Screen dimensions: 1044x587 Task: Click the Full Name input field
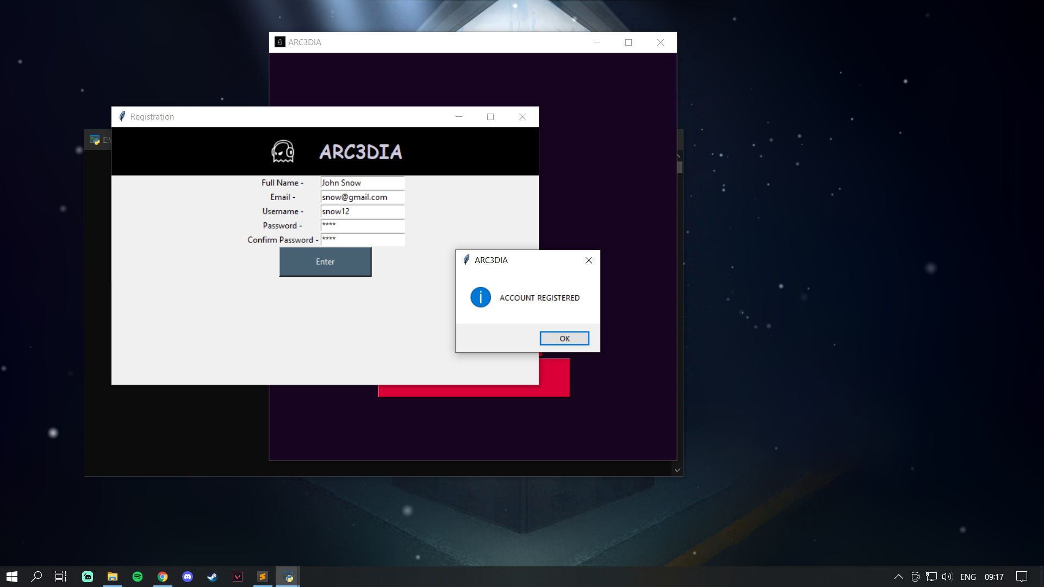click(362, 183)
